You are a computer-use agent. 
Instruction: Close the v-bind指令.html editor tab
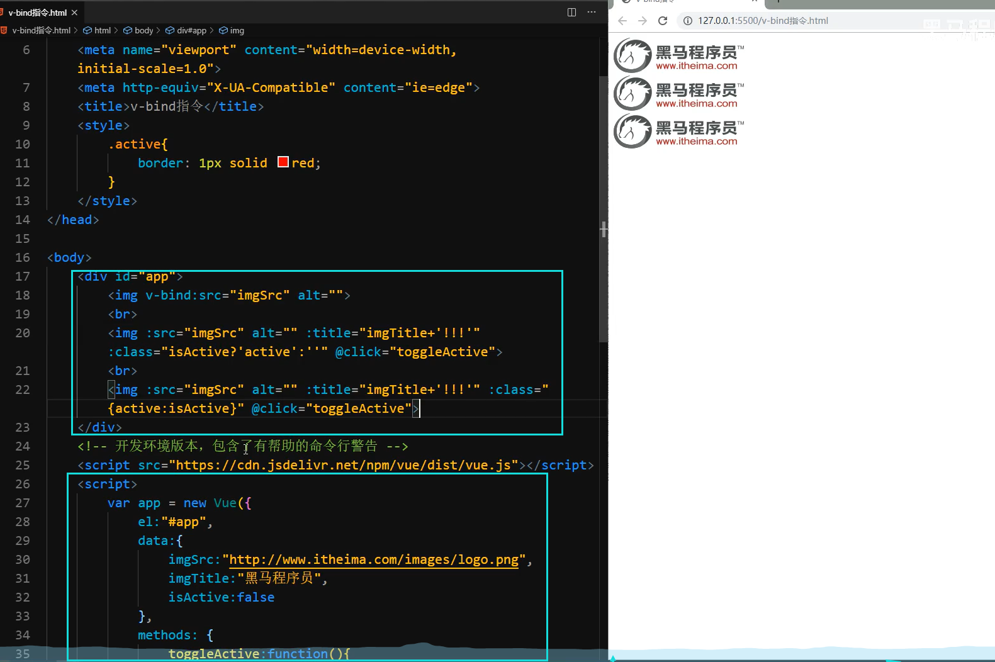point(75,13)
